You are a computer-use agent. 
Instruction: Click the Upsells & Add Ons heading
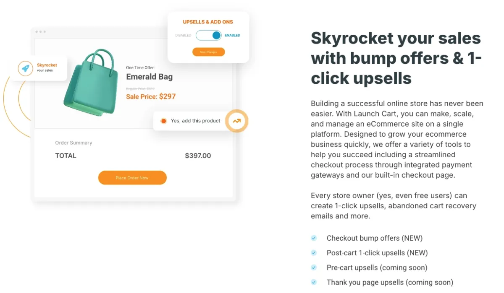(x=208, y=22)
